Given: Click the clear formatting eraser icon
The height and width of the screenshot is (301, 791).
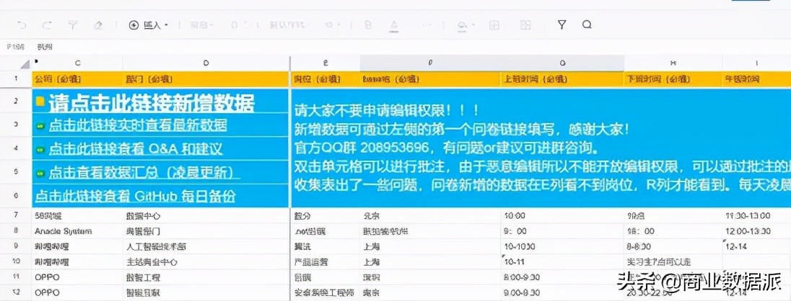Looking at the screenshot, I should [99, 25].
